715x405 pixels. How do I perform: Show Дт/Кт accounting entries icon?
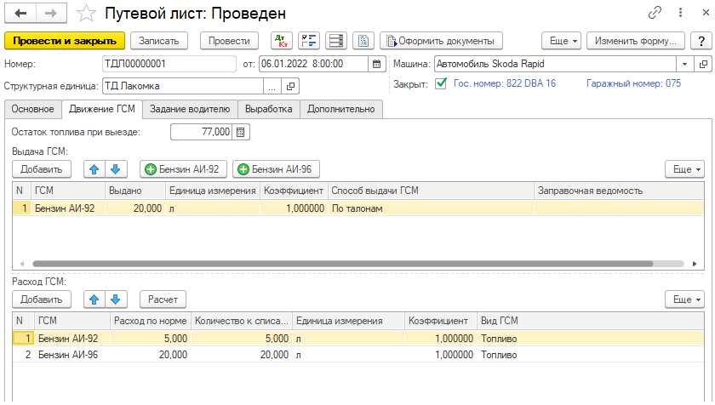[x=280, y=41]
